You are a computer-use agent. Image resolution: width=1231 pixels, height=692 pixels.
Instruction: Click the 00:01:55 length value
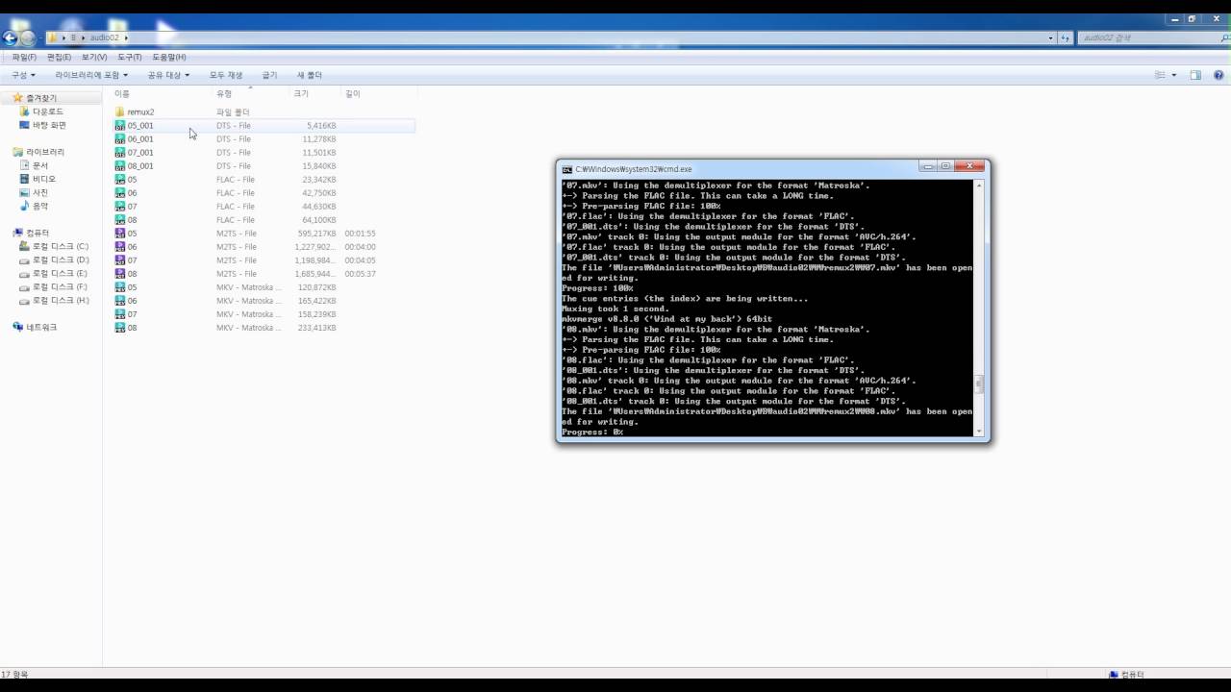[x=360, y=234]
